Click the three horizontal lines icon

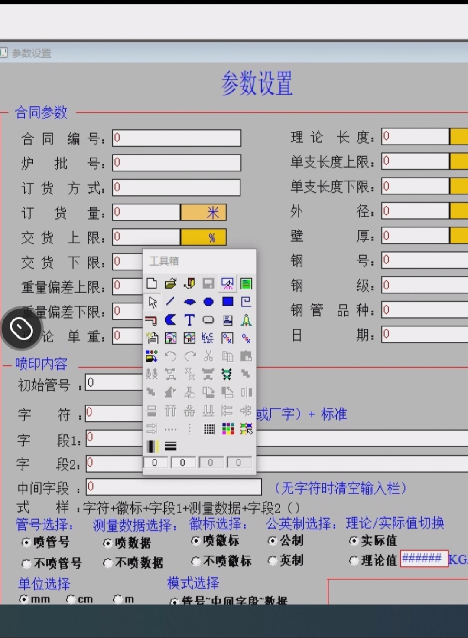[171, 446]
